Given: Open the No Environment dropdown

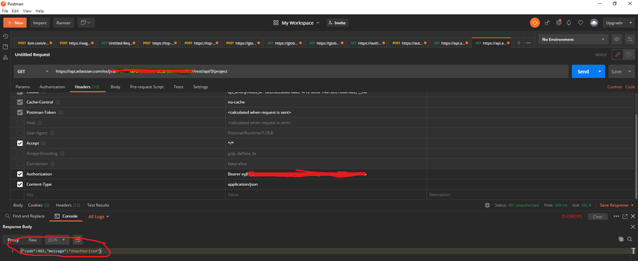Looking at the screenshot, I should click(x=573, y=39).
